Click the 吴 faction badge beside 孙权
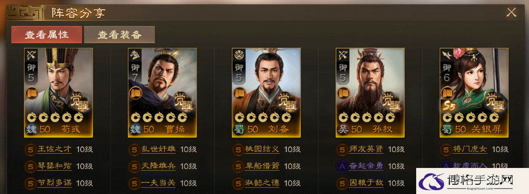Screen dimensions: 529x194 (x=343, y=129)
